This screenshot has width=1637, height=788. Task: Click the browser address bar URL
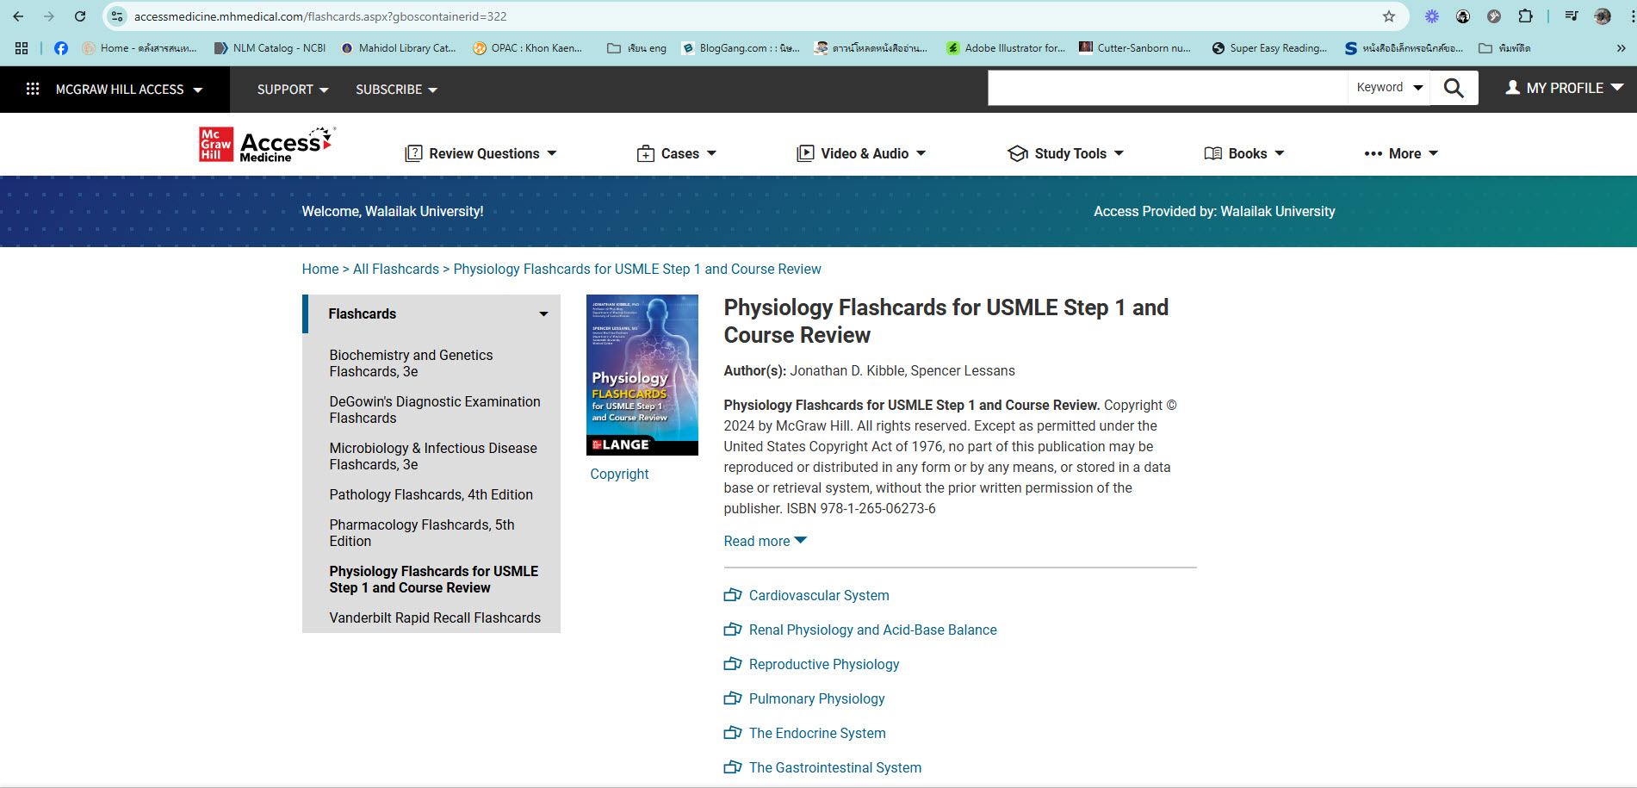pyautogui.click(x=320, y=16)
